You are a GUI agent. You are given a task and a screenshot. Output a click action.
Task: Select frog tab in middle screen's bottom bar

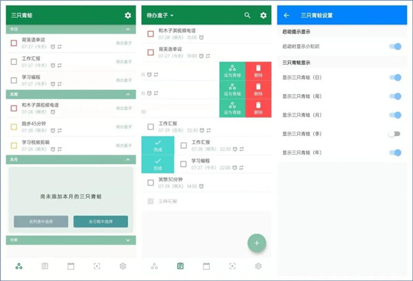coord(154,266)
